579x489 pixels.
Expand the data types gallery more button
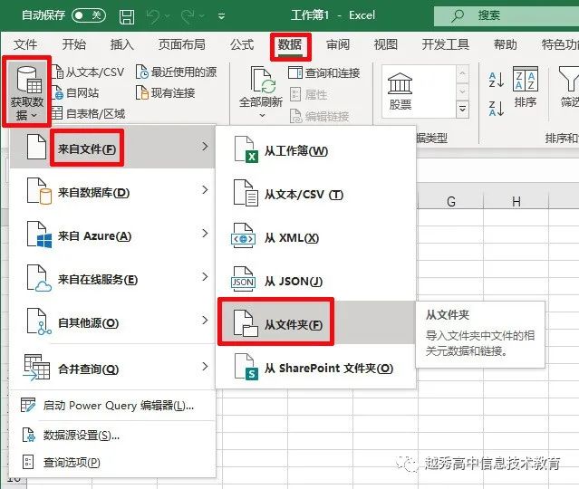[462, 110]
